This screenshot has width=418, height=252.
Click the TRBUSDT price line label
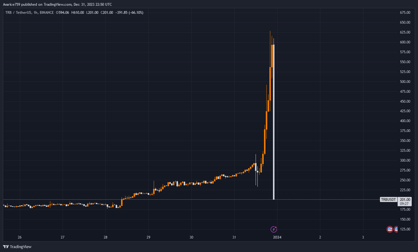point(389,199)
